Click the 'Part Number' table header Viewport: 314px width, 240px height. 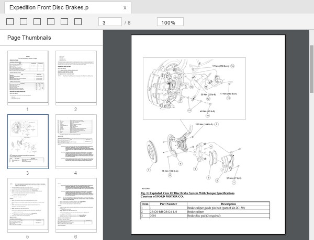click(169, 204)
